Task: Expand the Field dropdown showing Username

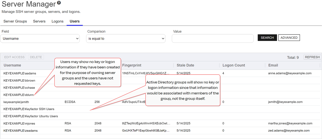Action: click(x=40, y=38)
